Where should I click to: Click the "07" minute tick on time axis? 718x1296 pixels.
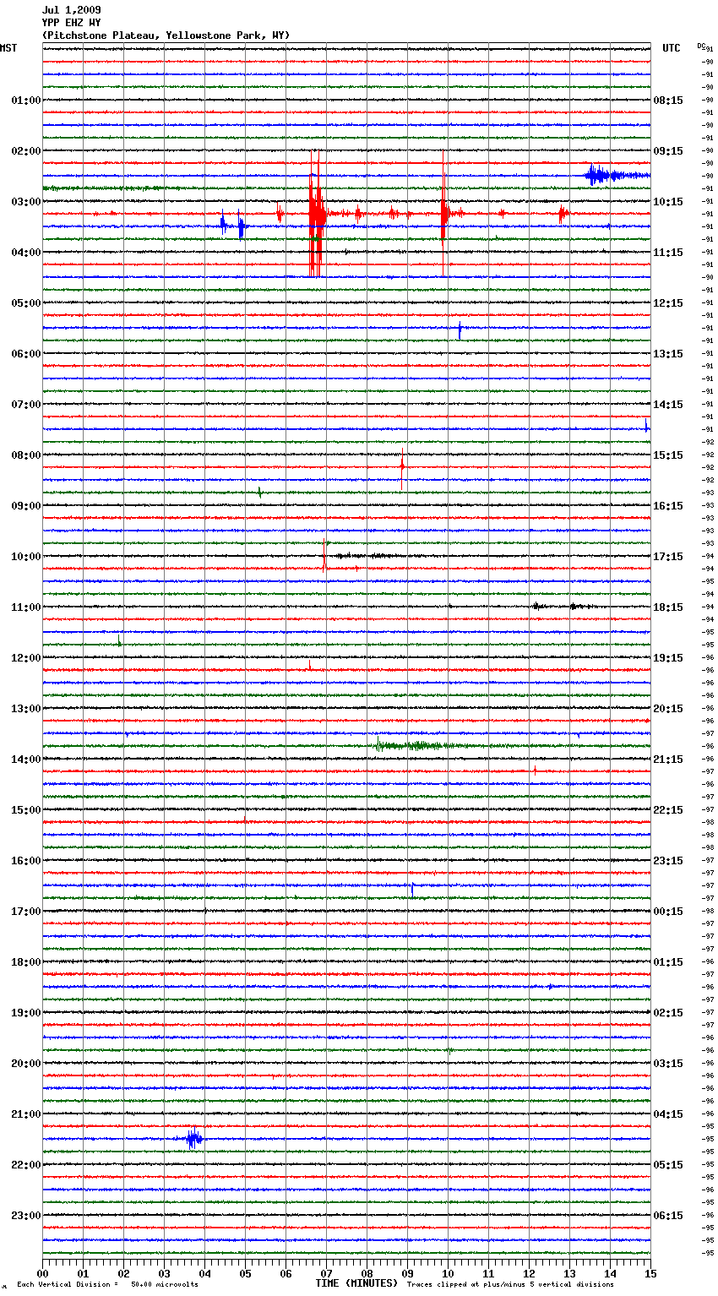(x=326, y=1273)
